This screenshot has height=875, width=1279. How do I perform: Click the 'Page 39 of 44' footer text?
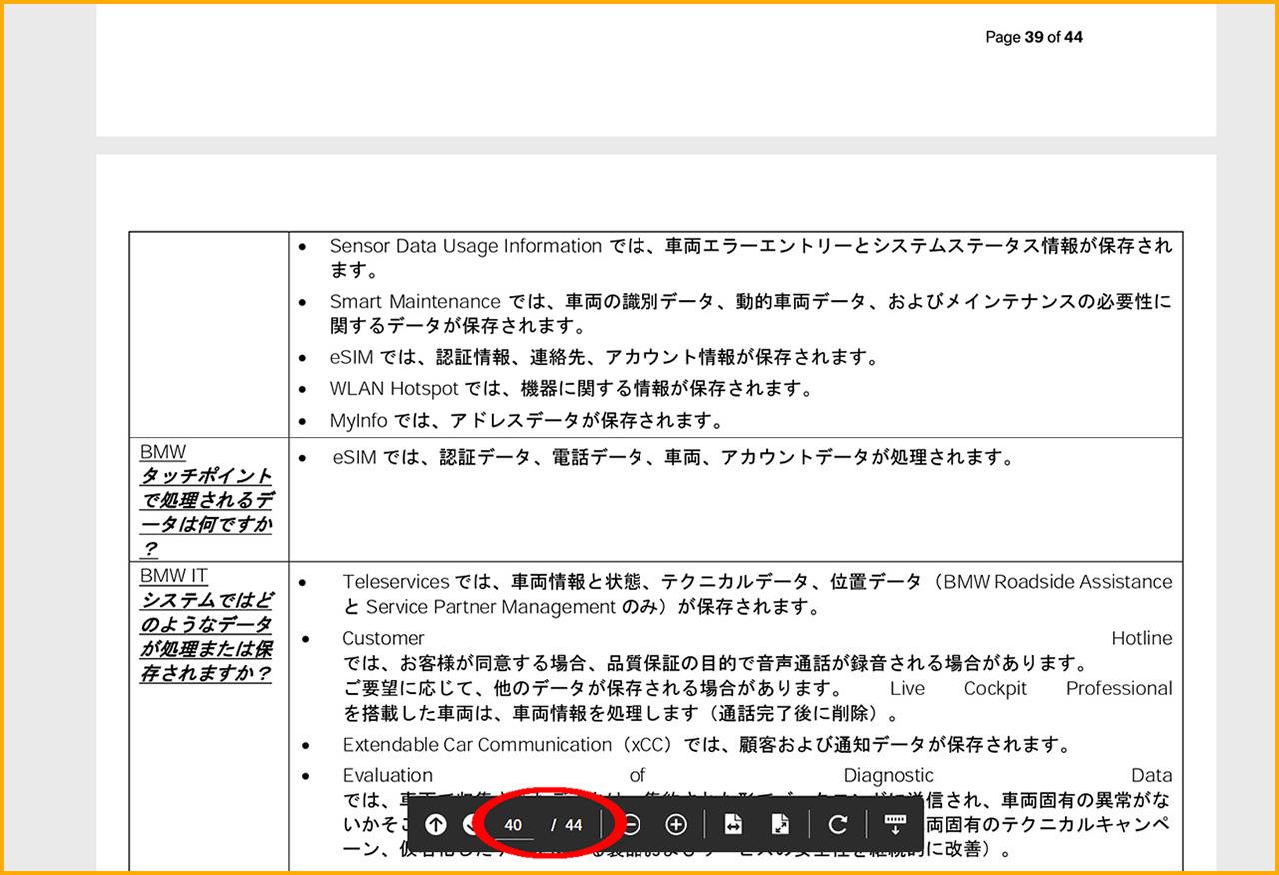(x=1034, y=37)
